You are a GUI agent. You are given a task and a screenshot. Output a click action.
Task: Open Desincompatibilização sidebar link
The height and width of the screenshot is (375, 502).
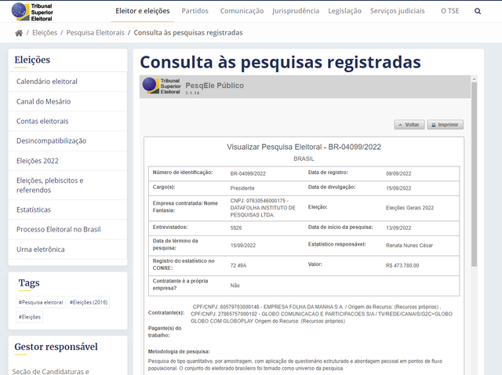(51, 141)
